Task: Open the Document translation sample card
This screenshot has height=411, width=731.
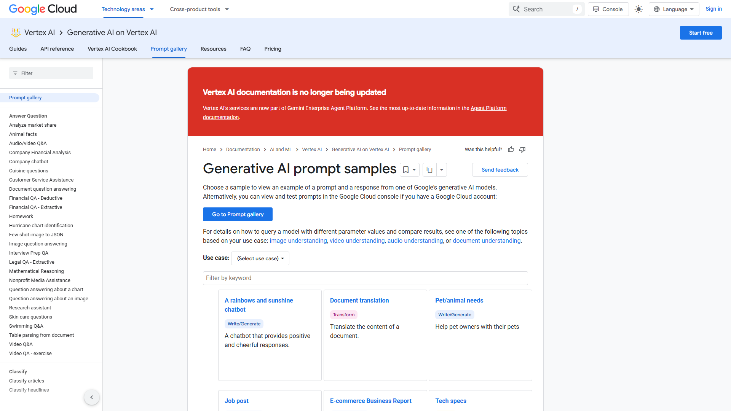Action: click(x=375, y=335)
